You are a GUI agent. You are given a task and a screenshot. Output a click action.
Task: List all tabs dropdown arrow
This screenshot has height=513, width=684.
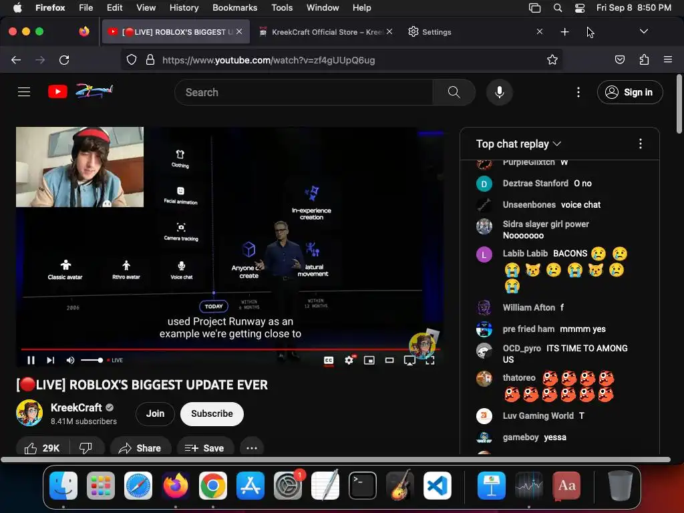[x=643, y=31]
